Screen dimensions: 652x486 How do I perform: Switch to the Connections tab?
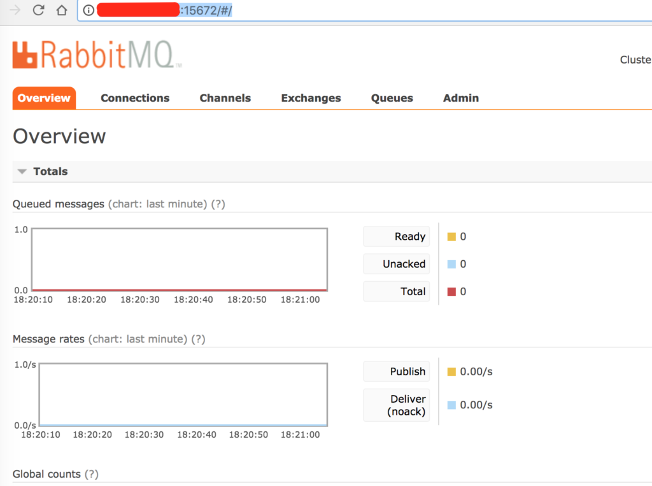(134, 98)
